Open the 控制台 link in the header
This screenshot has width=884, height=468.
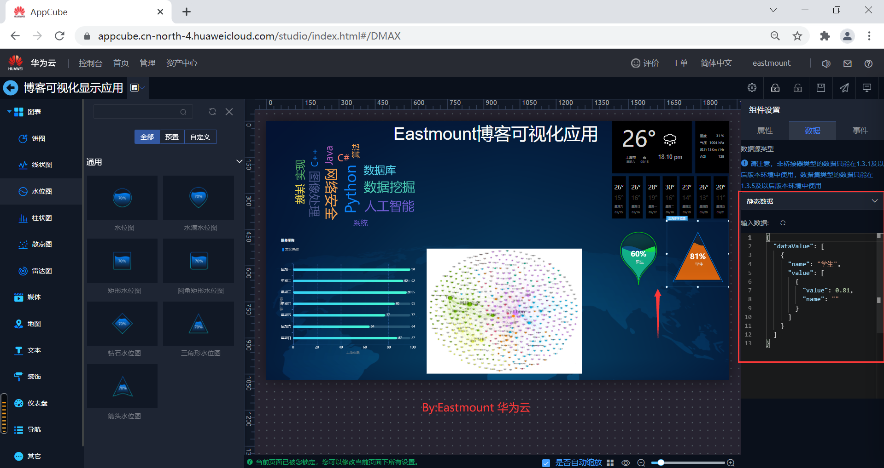tap(90, 63)
